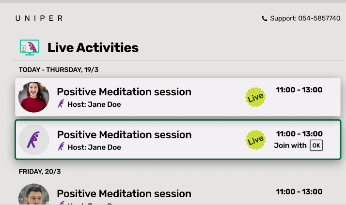Select the first Positive Meditation session title
This screenshot has height=205, width=346.
click(124, 92)
